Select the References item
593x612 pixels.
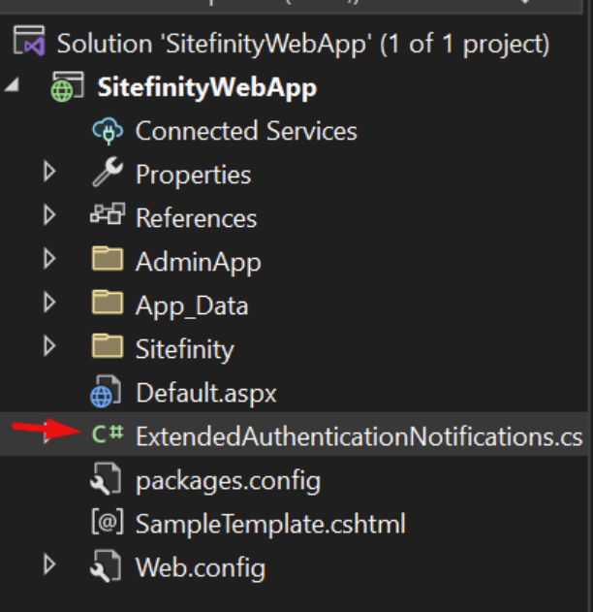tap(196, 218)
